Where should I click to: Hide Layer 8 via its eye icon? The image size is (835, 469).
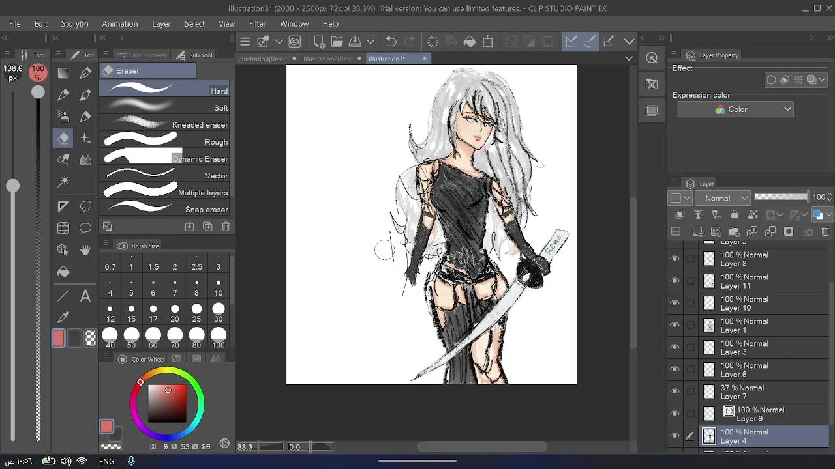click(675, 259)
